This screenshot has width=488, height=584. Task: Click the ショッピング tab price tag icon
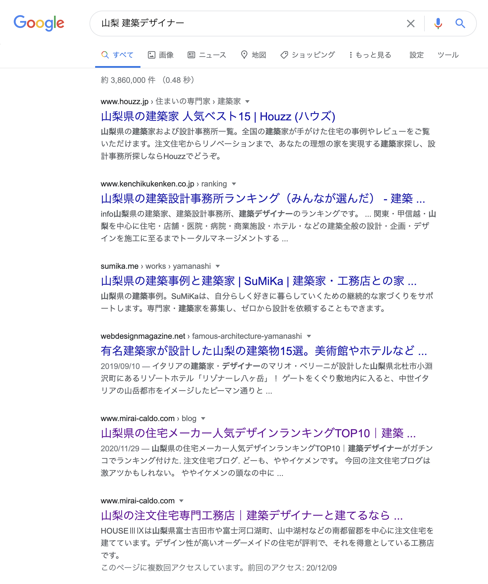pyautogui.click(x=284, y=55)
